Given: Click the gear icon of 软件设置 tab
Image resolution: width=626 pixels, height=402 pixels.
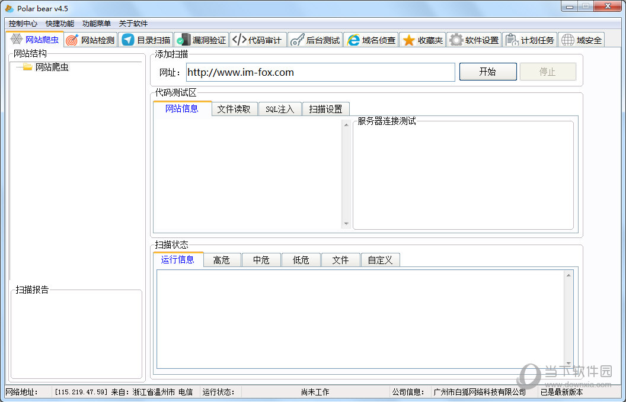Looking at the screenshot, I should tap(456, 40).
